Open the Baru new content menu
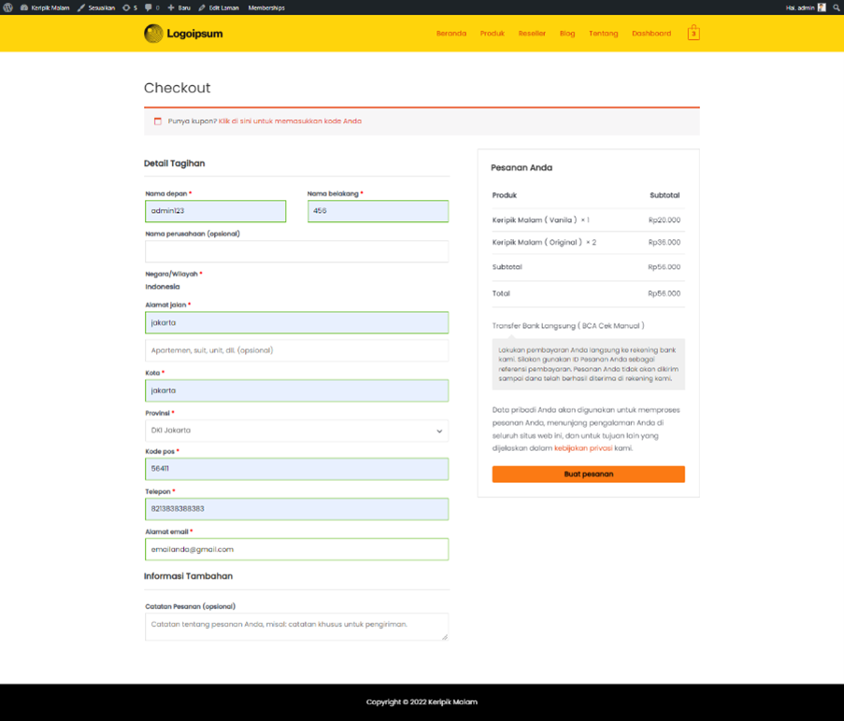Screen dimensions: 844x721 pos(179,7)
